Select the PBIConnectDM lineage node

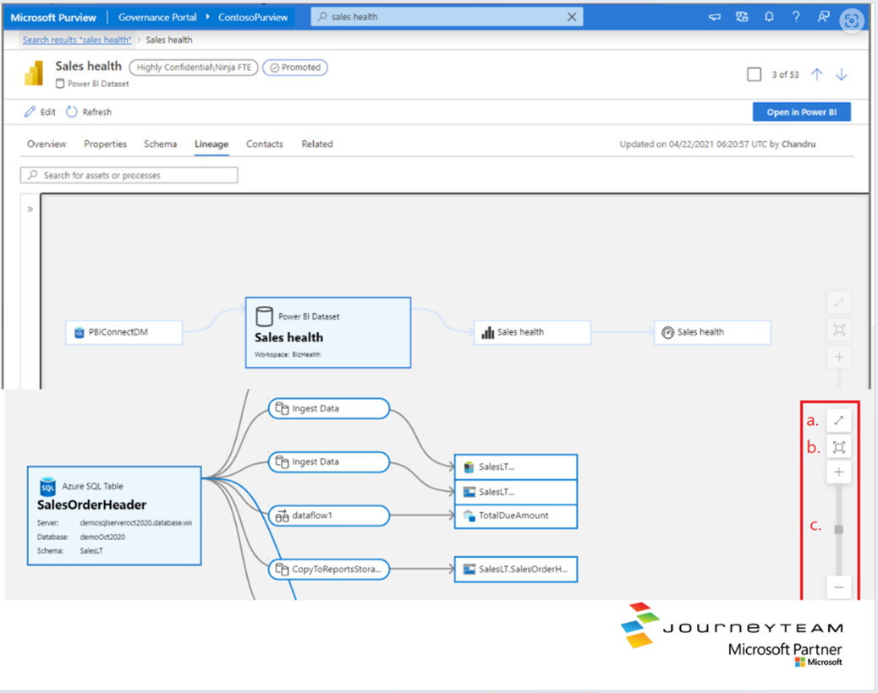124,332
